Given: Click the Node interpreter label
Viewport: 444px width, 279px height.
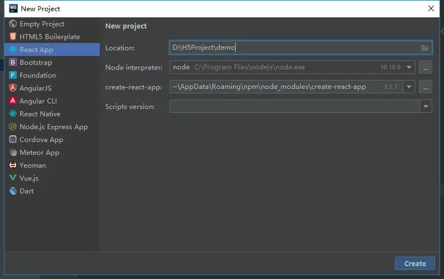Looking at the screenshot, I should (x=134, y=68).
